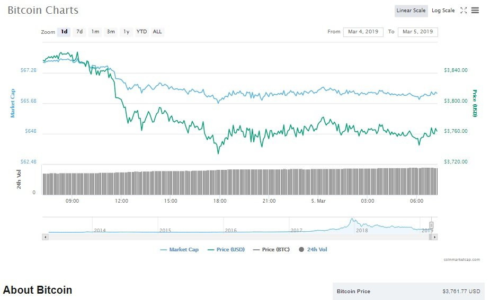Viewport: 490px width, 300px height.
Task: Click the From date field
Action: tap(363, 32)
